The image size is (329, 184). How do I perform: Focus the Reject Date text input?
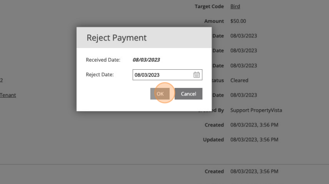point(162,75)
